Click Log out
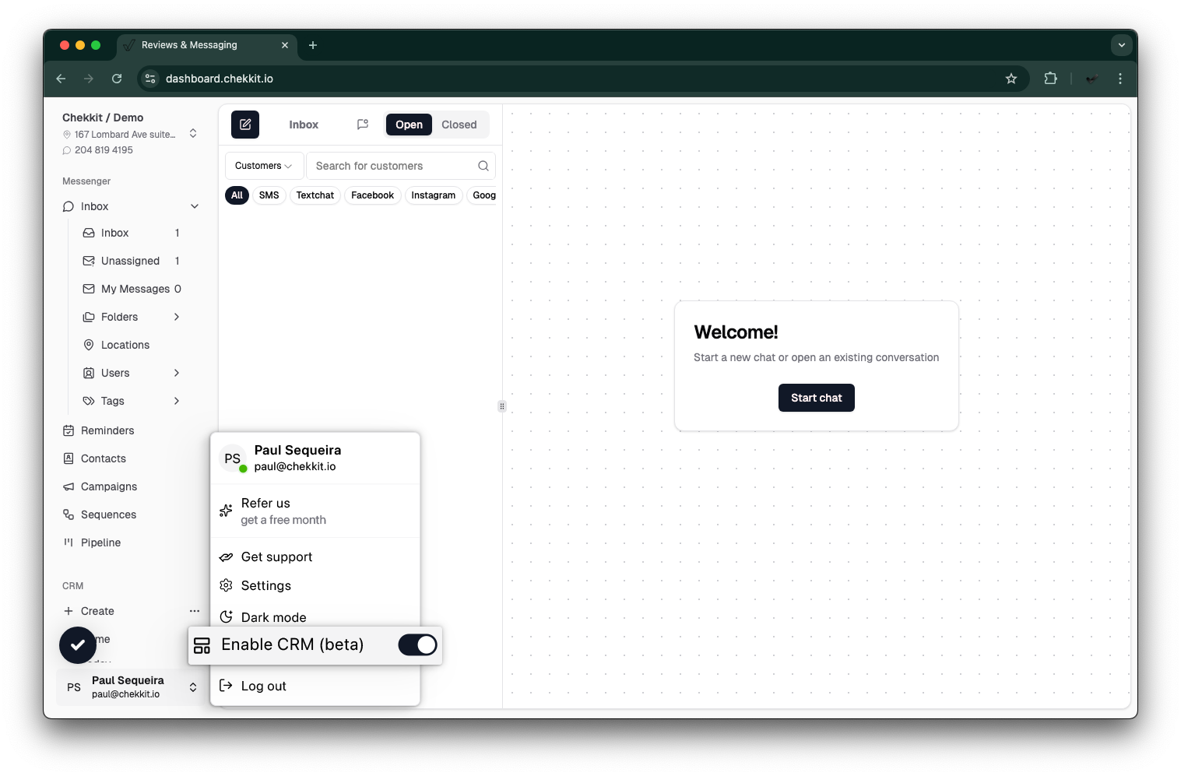This screenshot has height=776, width=1181. point(315,686)
